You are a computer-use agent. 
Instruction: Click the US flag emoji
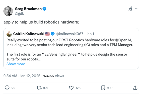(47, 34)
